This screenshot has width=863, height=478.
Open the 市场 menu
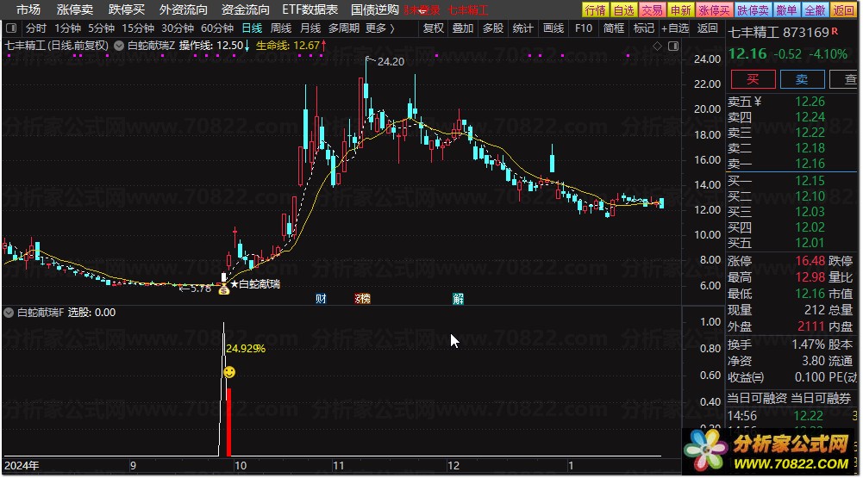28,9
